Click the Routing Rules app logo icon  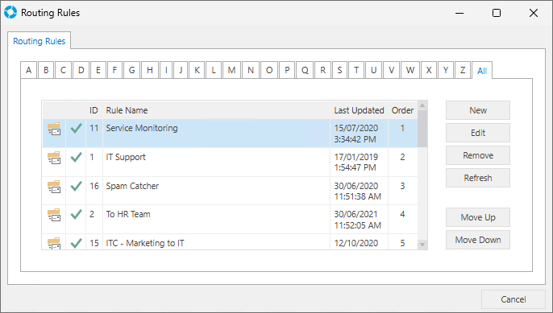pos(10,12)
